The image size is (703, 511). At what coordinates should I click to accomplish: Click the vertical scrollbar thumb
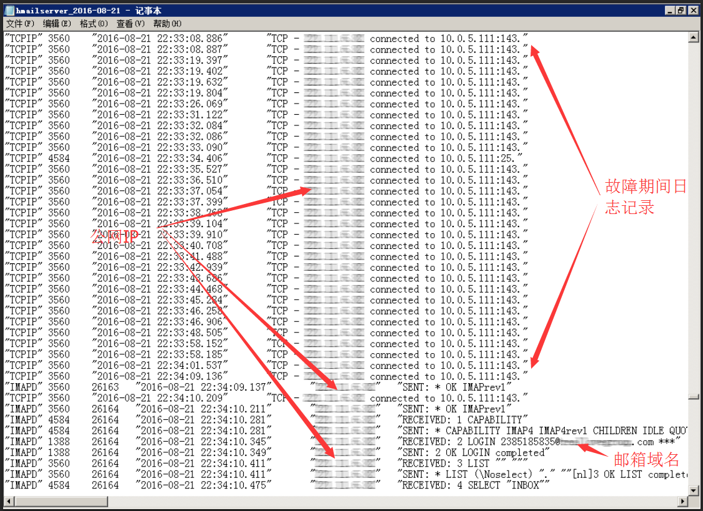[x=693, y=396]
